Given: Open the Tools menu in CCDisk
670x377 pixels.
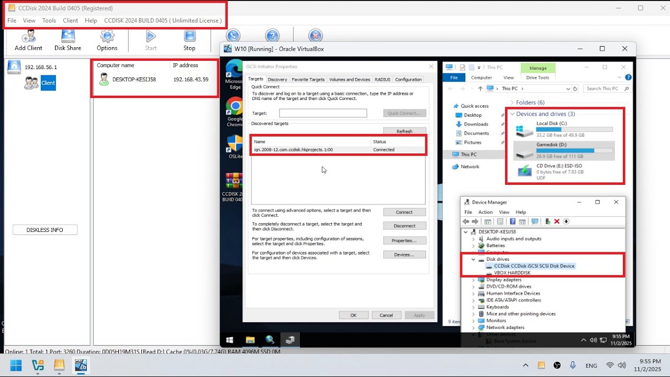Looking at the screenshot, I should point(49,20).
